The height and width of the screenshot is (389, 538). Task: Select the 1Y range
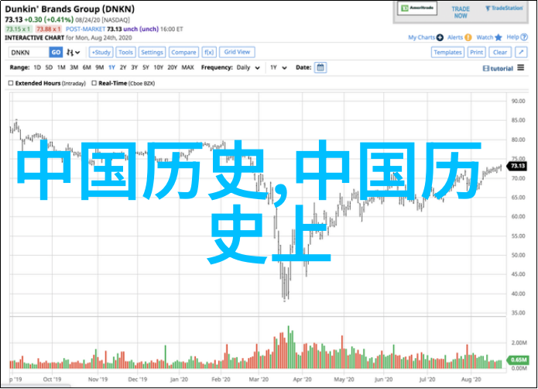click(111, 67)
